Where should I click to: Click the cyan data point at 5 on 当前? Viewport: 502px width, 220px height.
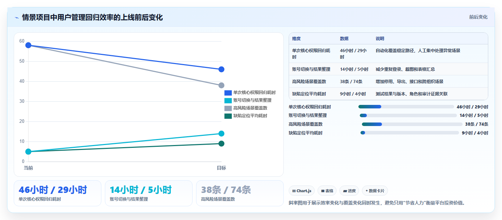point(29,152)
